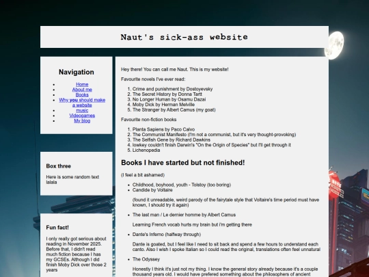Select 'The Stranger by Albert Camus' line
Viewport: 369px width, 277px height.
[x=174, y=109]
